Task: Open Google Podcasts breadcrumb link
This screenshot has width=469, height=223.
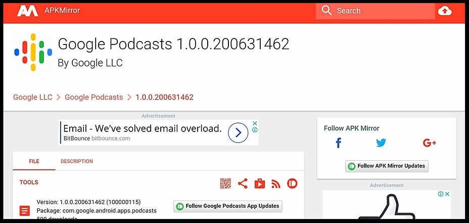Action: (x=94, y=97)
